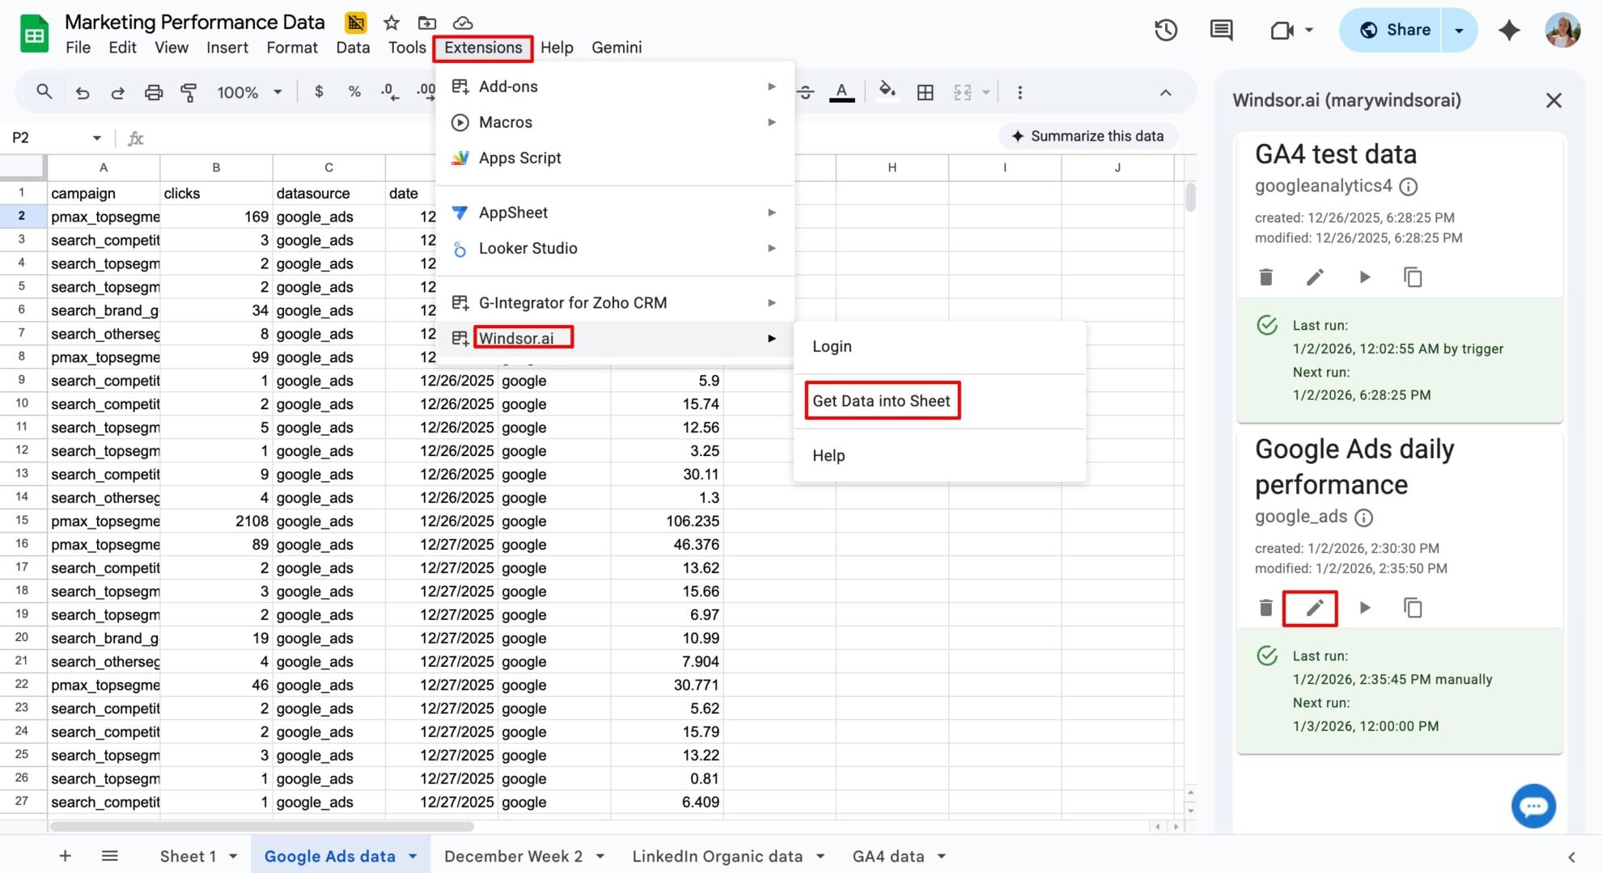Click the search menus magnifier icon
Viewport: 1602px width, 873px height.
point(44,92)
